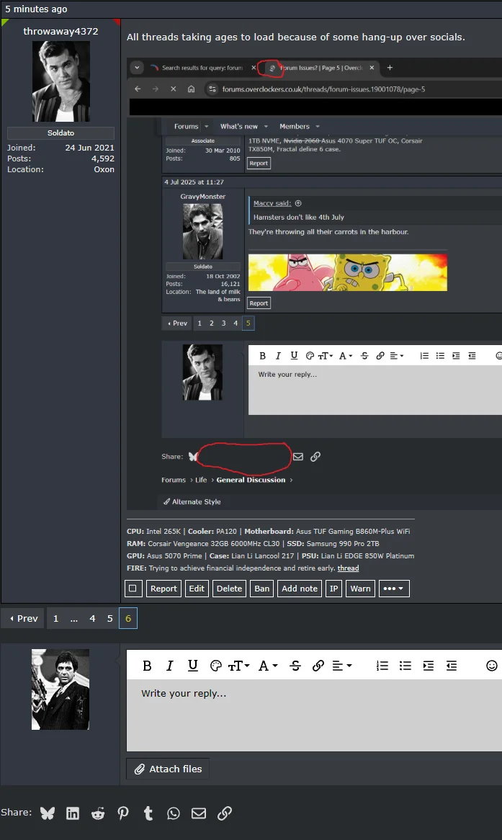Toggle strikethrough in the bottom reply editor
The image size is (502, 840).
coord(295,666)
